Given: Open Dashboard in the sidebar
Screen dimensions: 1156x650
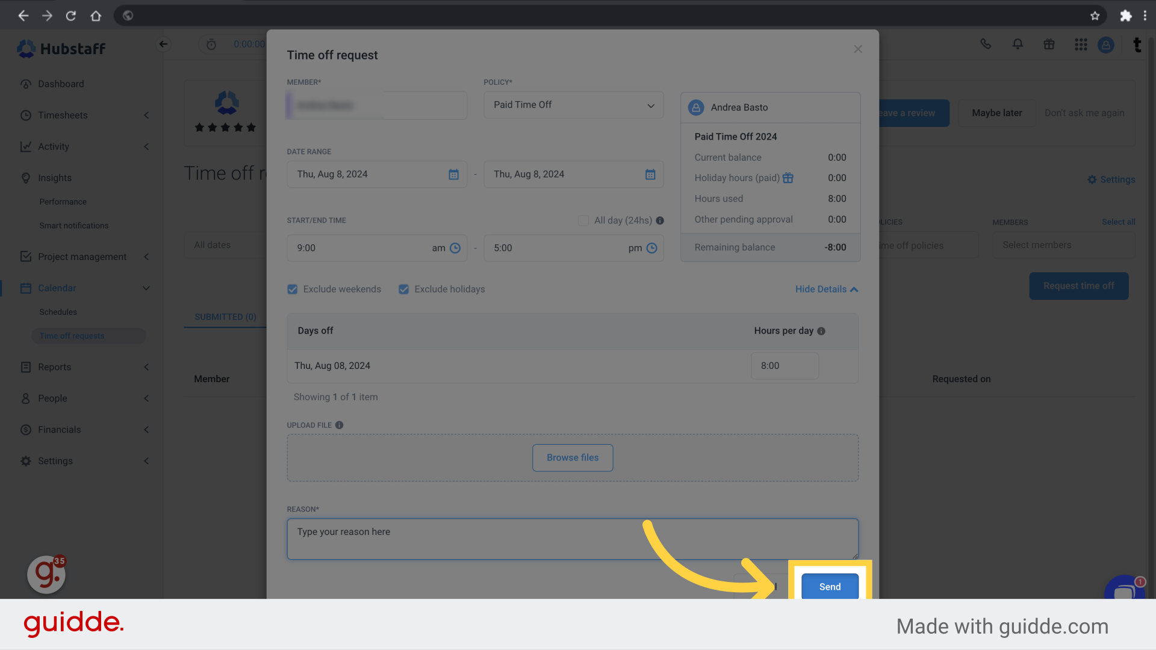Looking at the screenshot, I should [61, 84].
